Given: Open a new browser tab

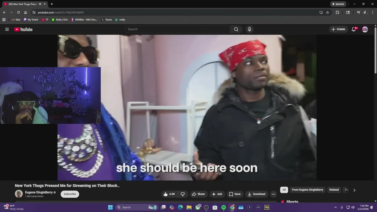Looking at the screenshot, I should 52,4.
